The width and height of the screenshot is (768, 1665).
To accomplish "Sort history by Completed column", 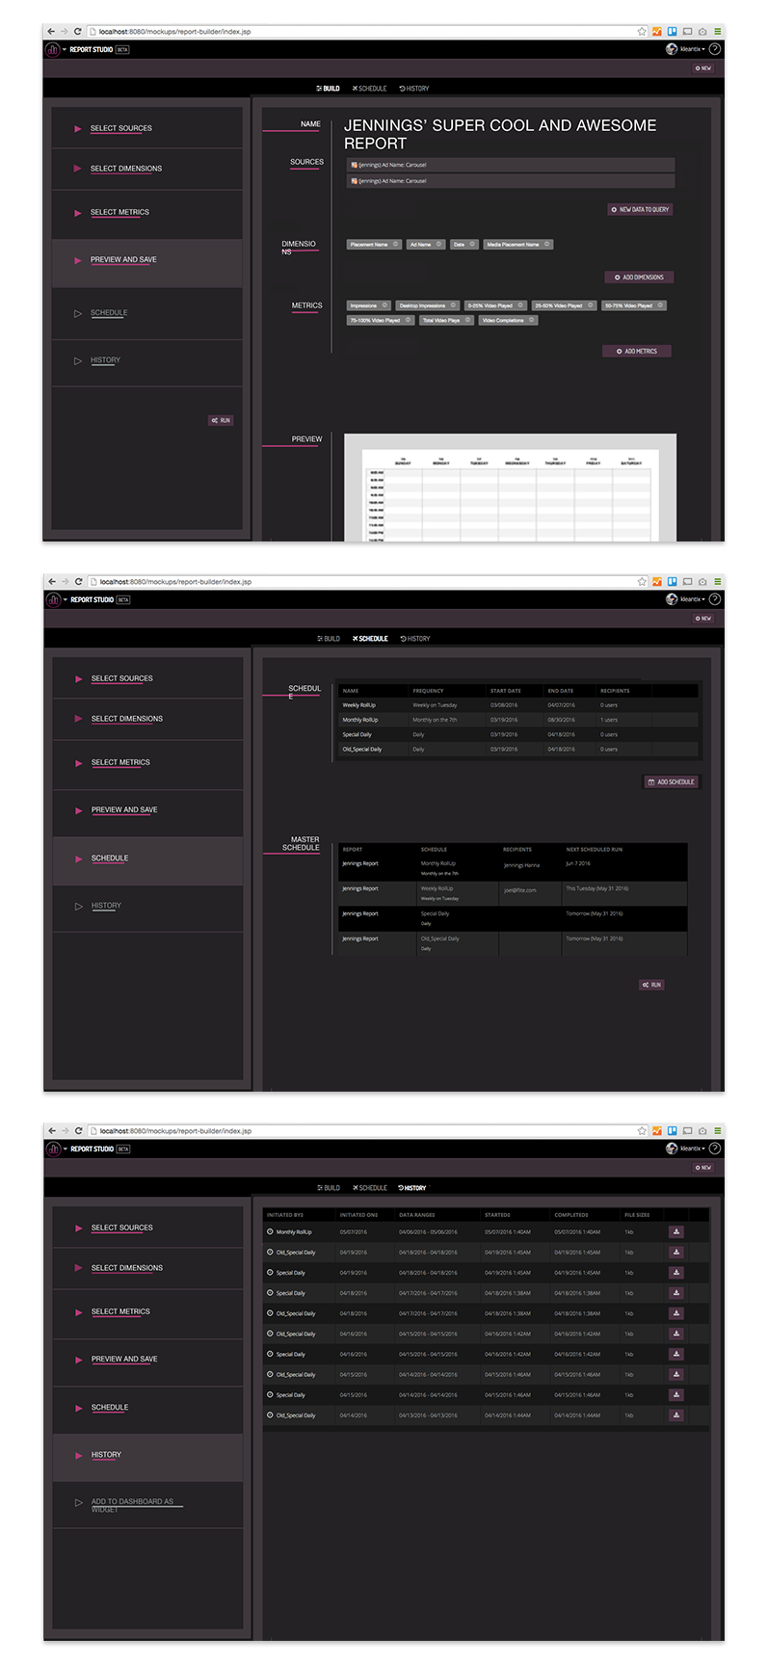I will 571,1215.
